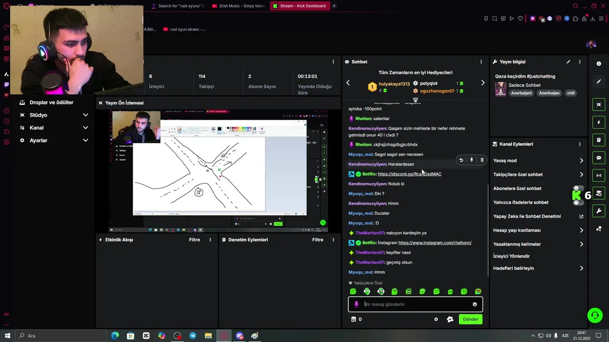609x342 pixels.
Task: Click the browser heart bookmark icon
Action: click(521, 19)
